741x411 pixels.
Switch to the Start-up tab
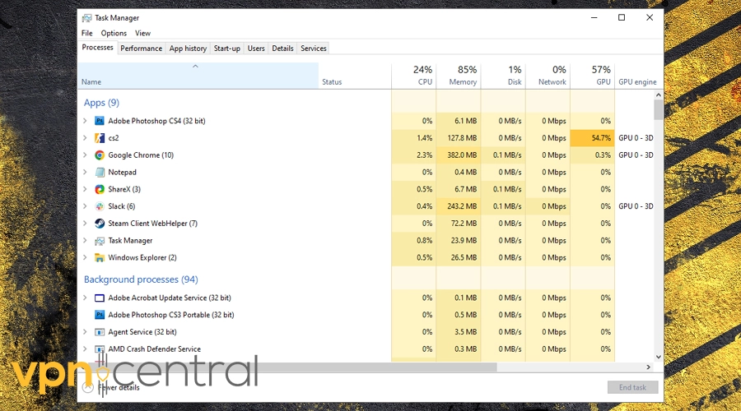pos(227,48)
